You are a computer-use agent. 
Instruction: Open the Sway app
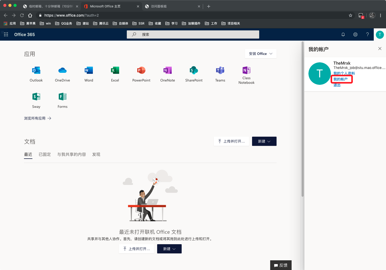pos(36,100)
